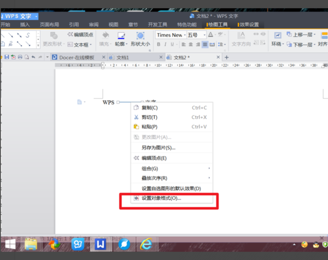Open the 审阅 ribbon tab
The image size is (328, 260).
pos(93,25)
